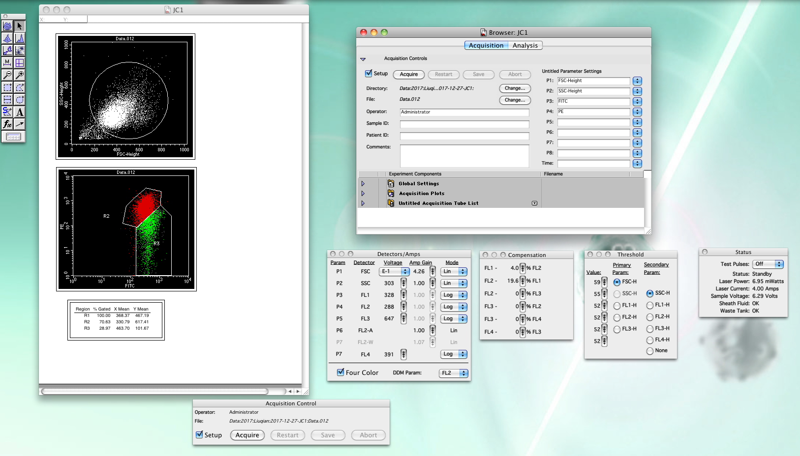
Task: Open the expression editor fx tool
Action: pos(7,124)
